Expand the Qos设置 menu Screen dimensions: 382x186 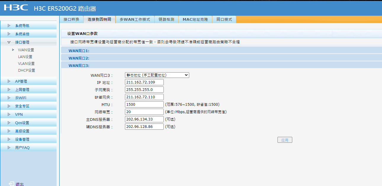pyautogui.click(x=28, y=123)
